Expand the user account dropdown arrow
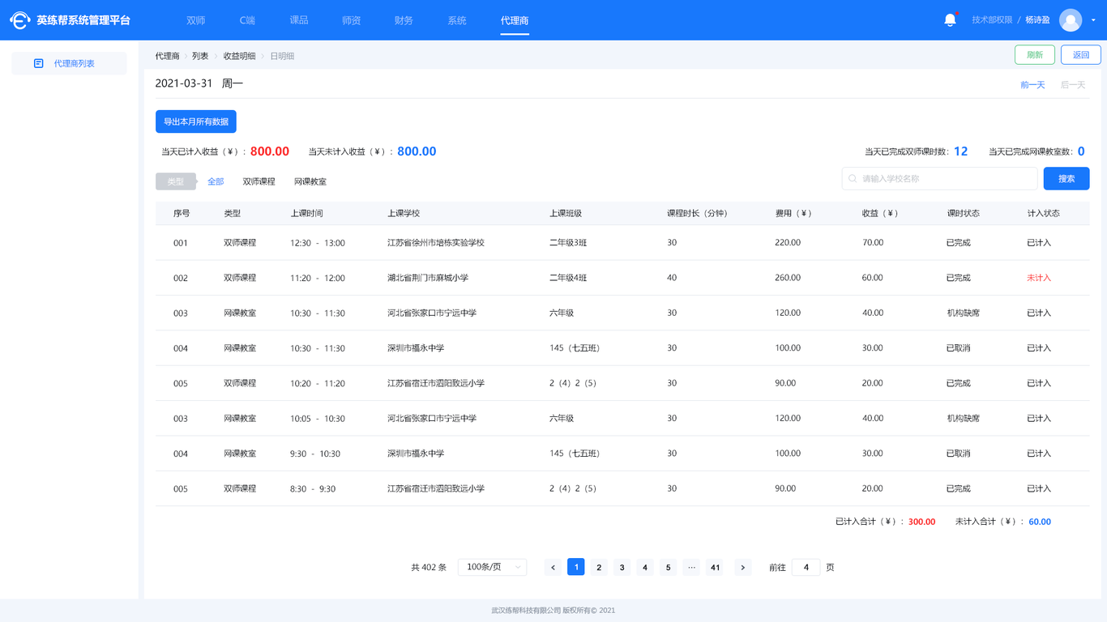The width and height of the screenshot is (1107, 622). 1093,20
